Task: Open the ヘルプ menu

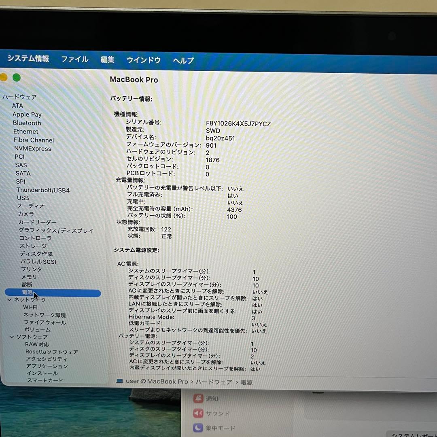Action: pos(183,60)
